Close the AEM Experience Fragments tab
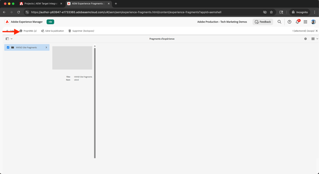 108,4
